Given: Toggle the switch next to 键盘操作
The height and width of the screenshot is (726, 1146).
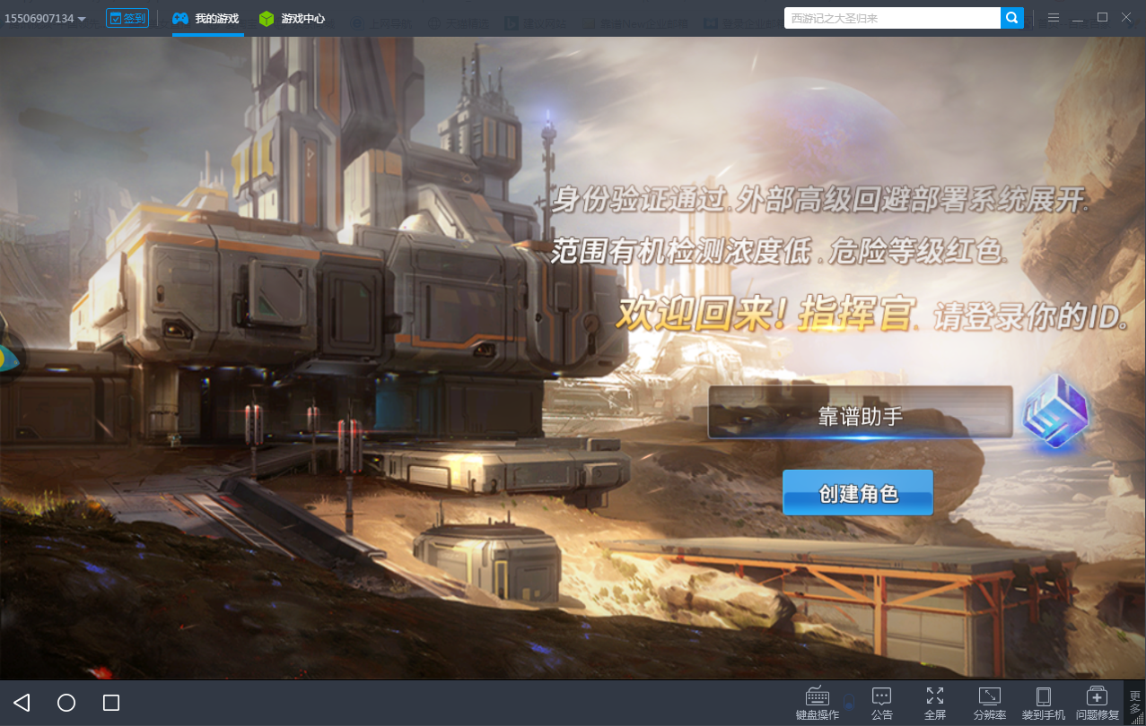Looking at the screenshot, I should pyautogui.click(x=848, y=702).
